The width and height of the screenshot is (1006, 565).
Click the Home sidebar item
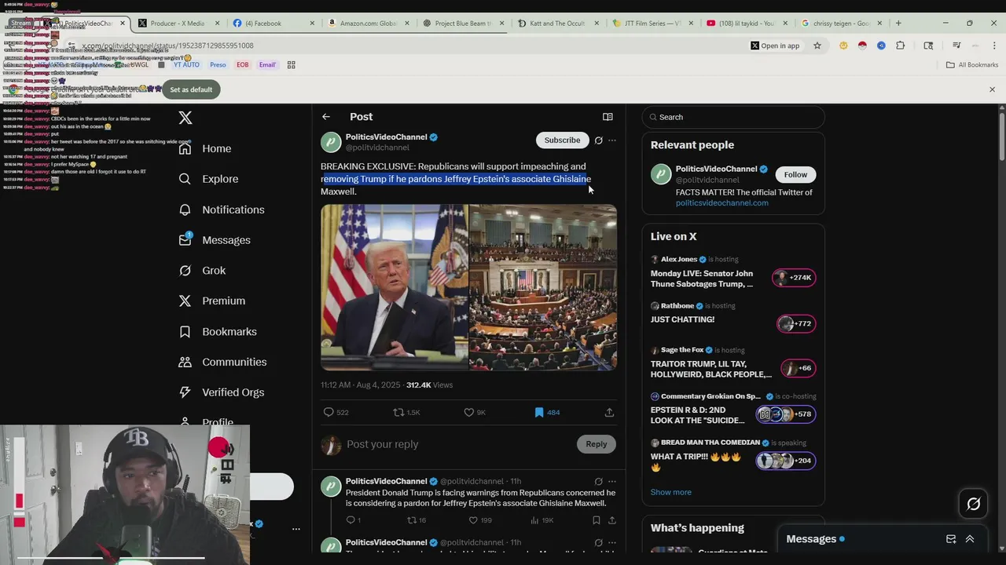[x=205, y=148]
